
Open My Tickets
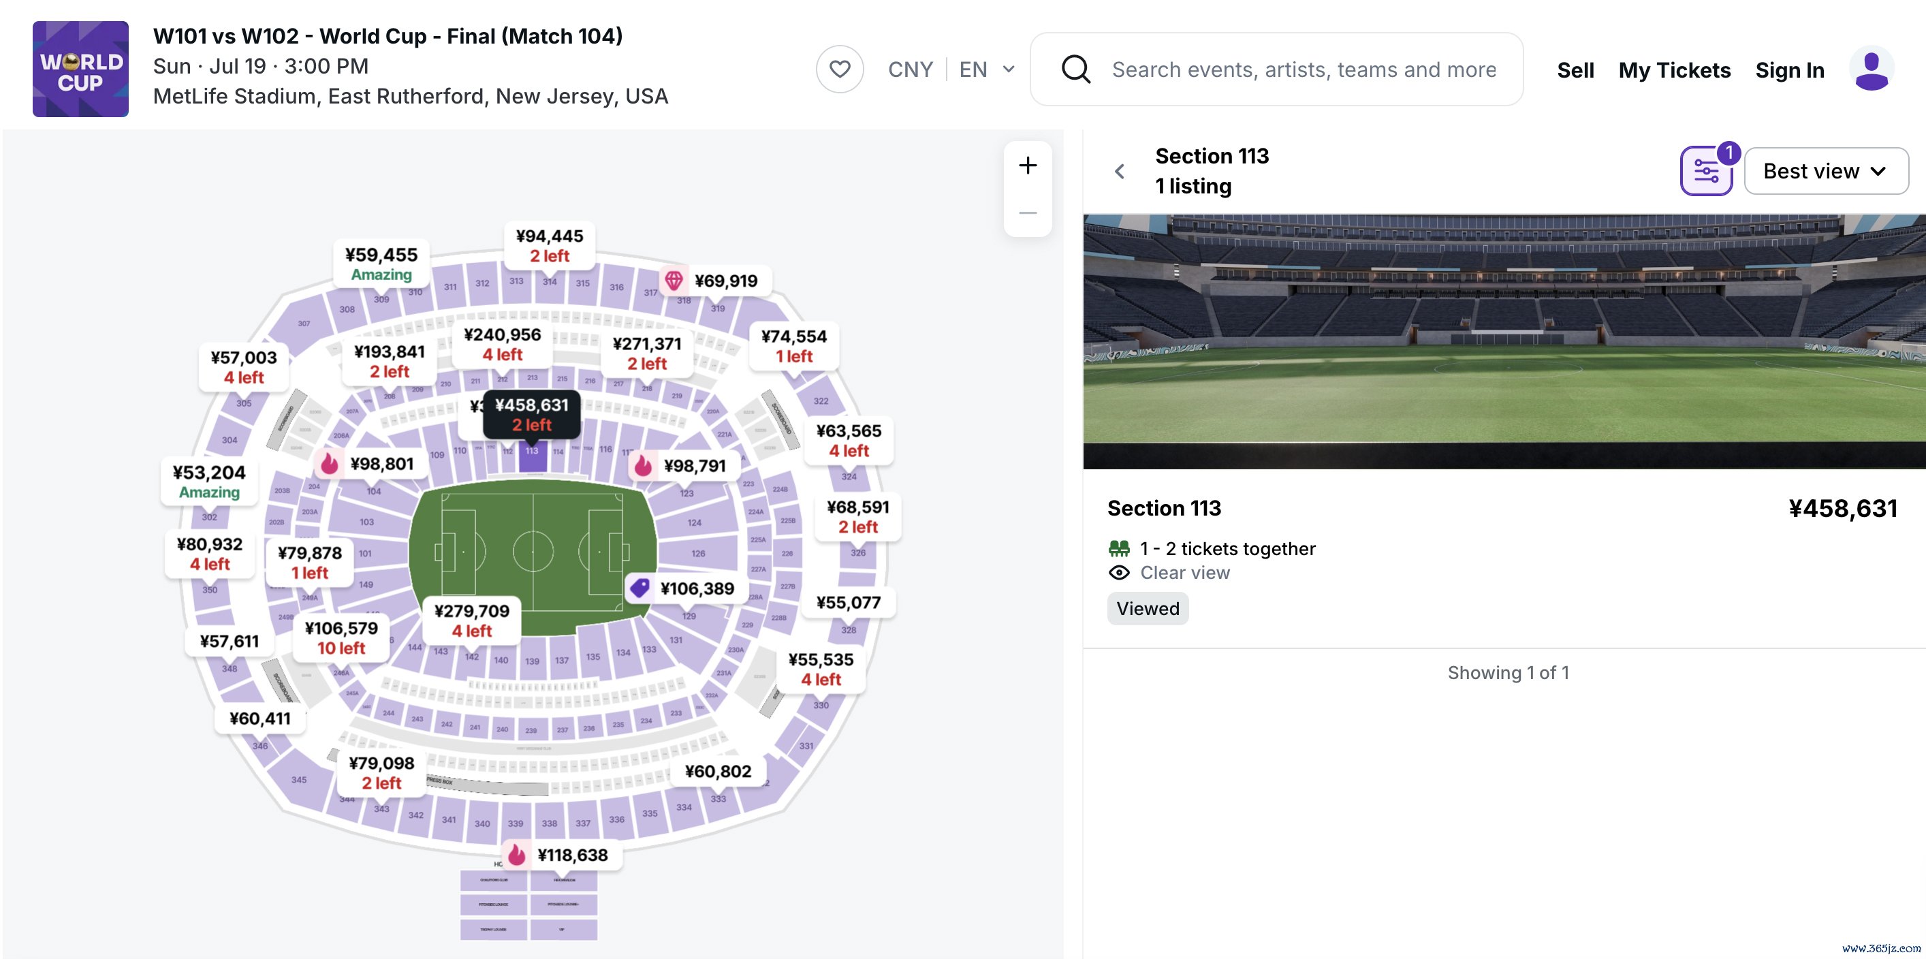coord(1674,70)
